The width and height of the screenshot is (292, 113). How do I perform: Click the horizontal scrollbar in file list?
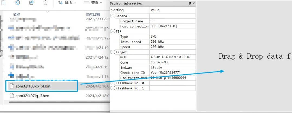point(54,102)
